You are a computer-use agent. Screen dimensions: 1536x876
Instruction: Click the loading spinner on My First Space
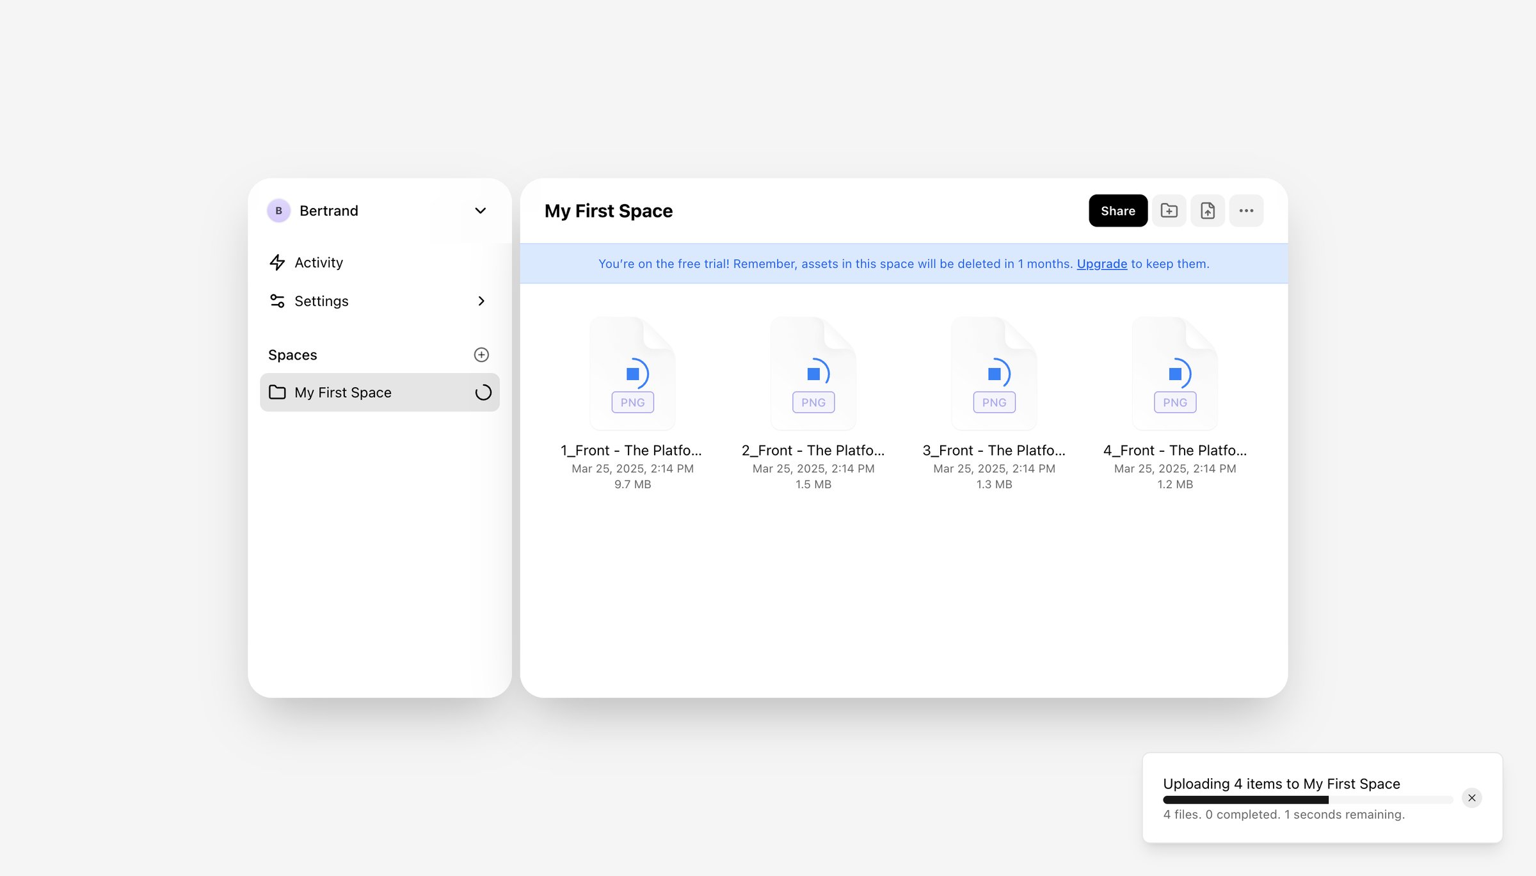coord(483,392)
